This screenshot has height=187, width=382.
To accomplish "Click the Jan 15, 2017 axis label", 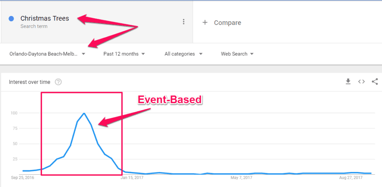I will [x=133, y=178].
